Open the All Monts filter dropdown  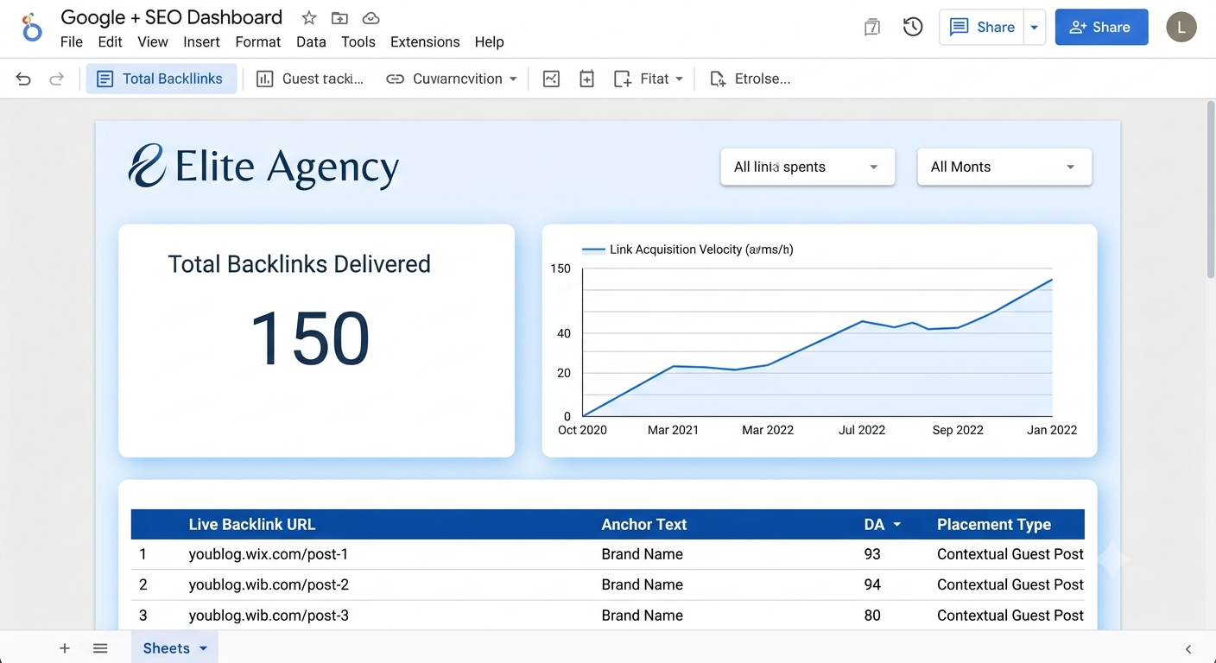point(1004,167)
